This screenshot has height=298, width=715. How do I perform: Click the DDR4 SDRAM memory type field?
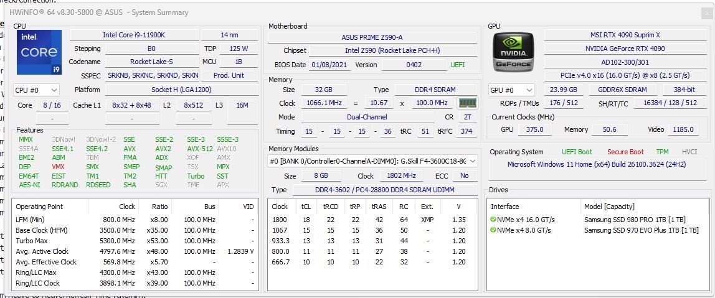tap(436, 90)
